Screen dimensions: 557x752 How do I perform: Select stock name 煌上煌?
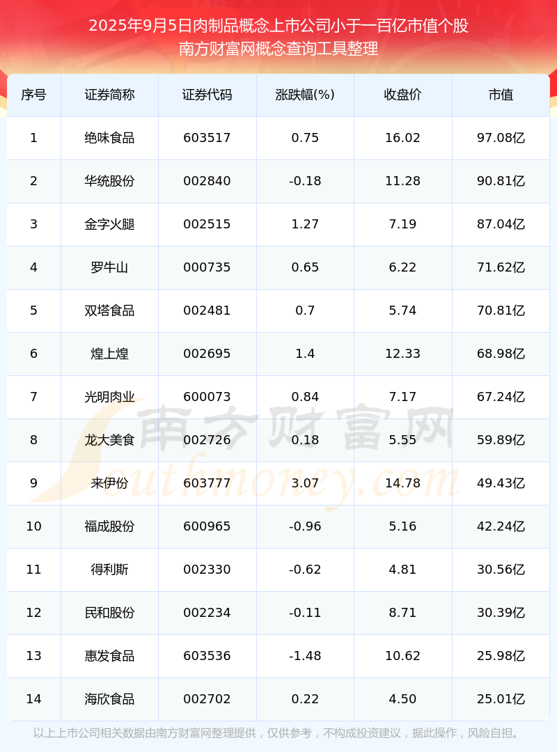[109, 354]
